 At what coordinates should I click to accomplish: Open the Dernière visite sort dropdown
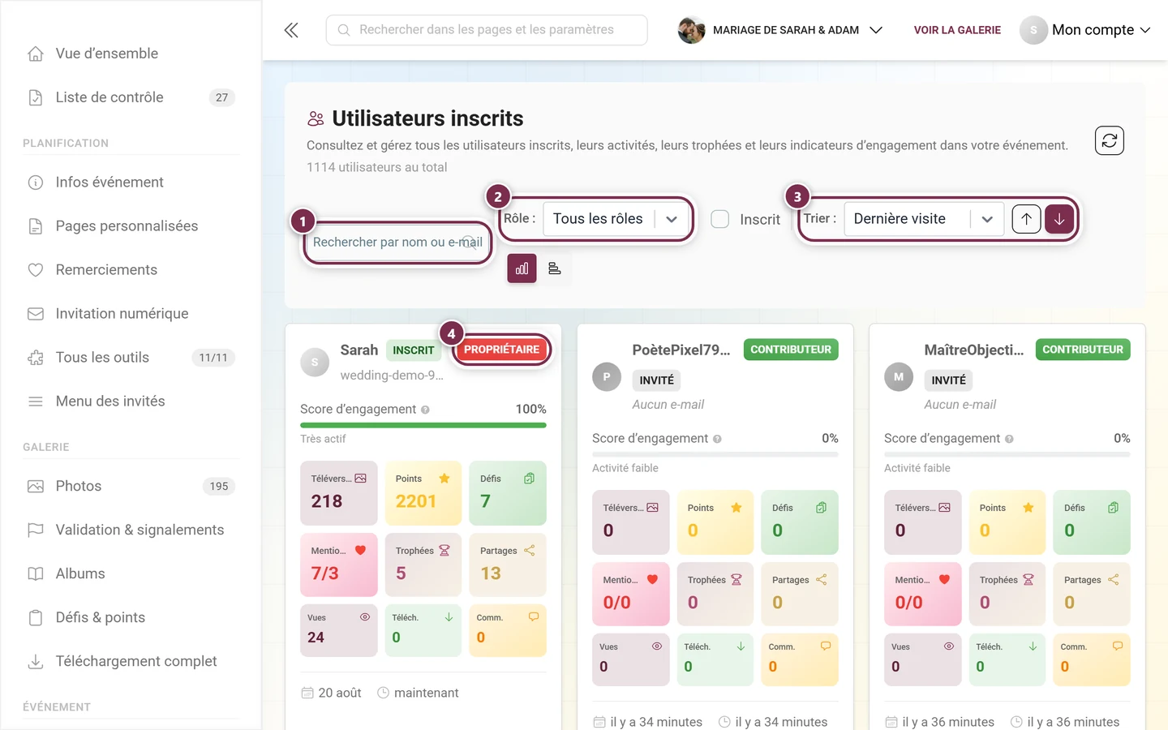(x=924, y=219)
